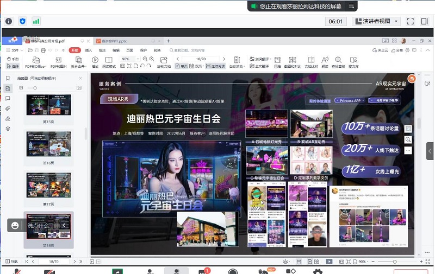Open the Page ribbon tab
The image size is (435, 274).
(129, 50)
